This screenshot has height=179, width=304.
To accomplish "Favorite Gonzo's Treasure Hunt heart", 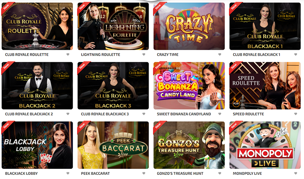I will point(220,173).
